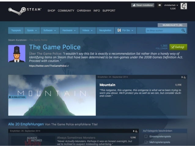
Task: Check the Einzelspielerspiele checkbox
Action: (x=146, y=137)
